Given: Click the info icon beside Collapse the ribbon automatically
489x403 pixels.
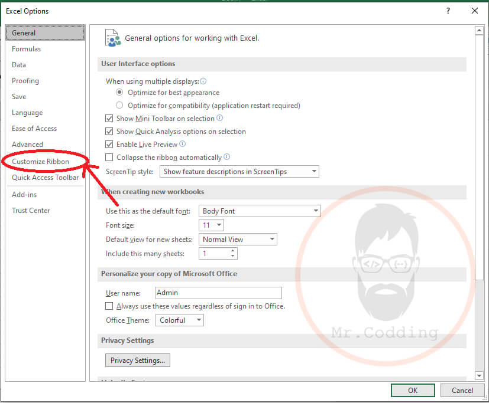Looking at the screenshot, I should pos(226,157).
